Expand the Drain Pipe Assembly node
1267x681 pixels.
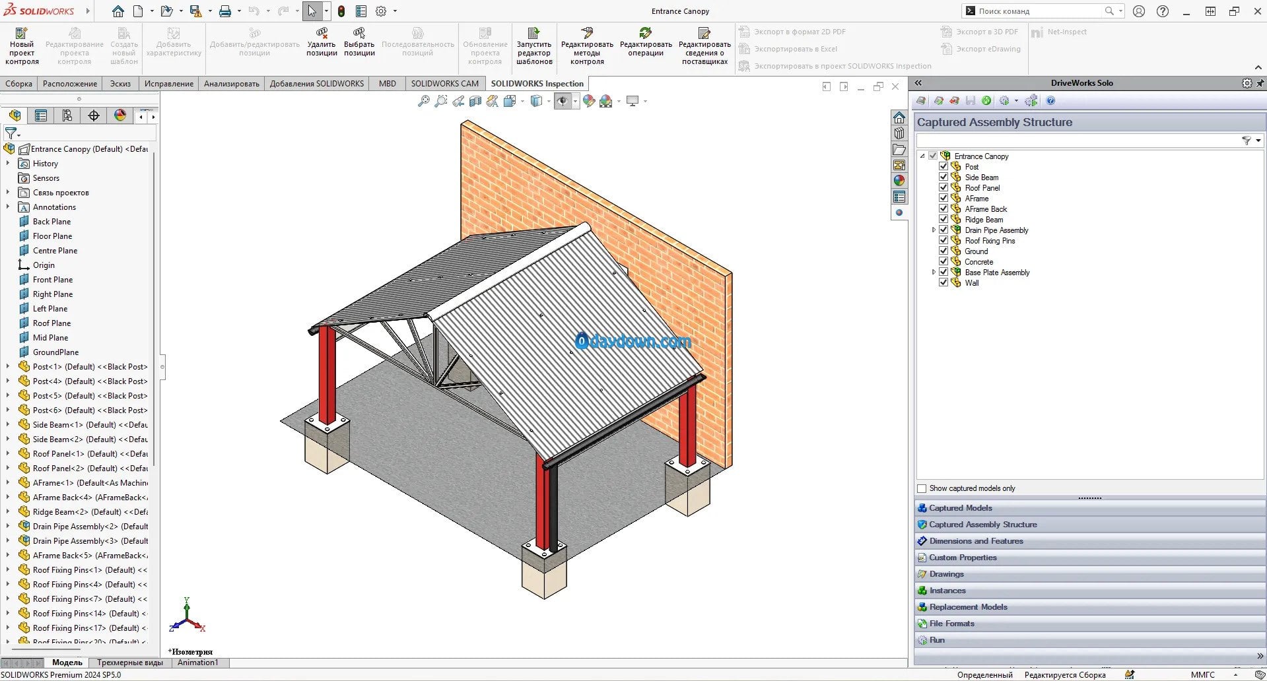click(x=934, y=230)
